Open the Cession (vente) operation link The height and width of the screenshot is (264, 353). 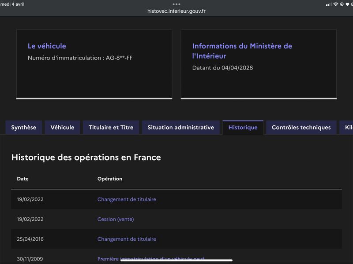click(116, 219)
